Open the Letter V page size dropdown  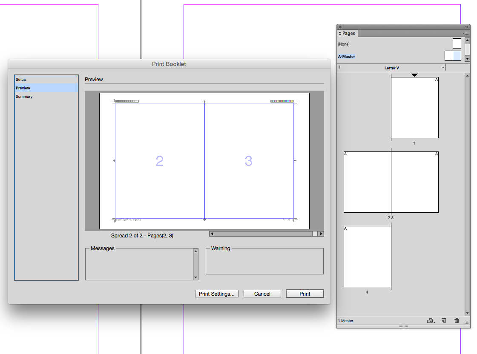click(x=443, y=67)
